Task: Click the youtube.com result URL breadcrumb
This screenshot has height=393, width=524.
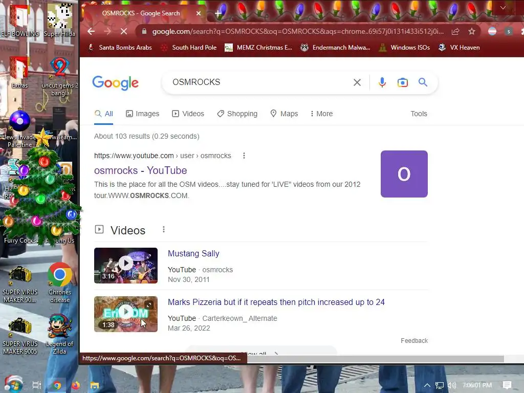Action: coord(162,156)
